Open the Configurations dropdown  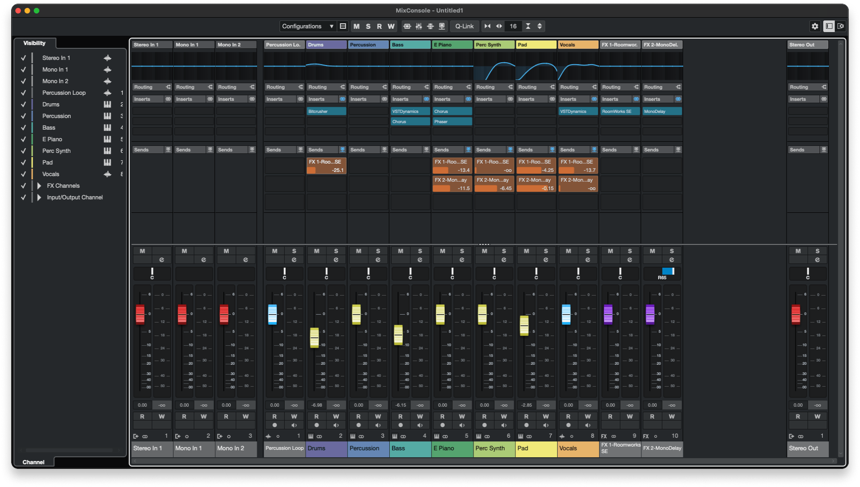pos(307,26)
